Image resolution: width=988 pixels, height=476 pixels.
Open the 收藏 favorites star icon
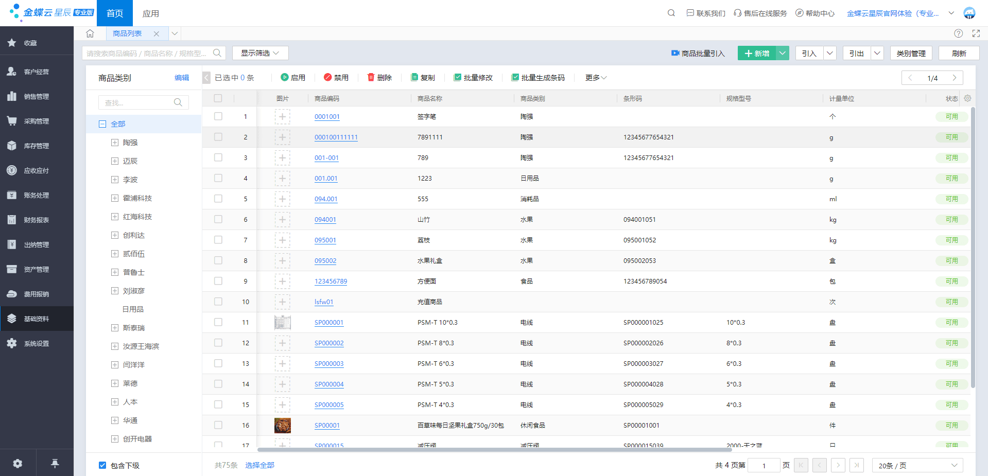(x=12, y=43)
